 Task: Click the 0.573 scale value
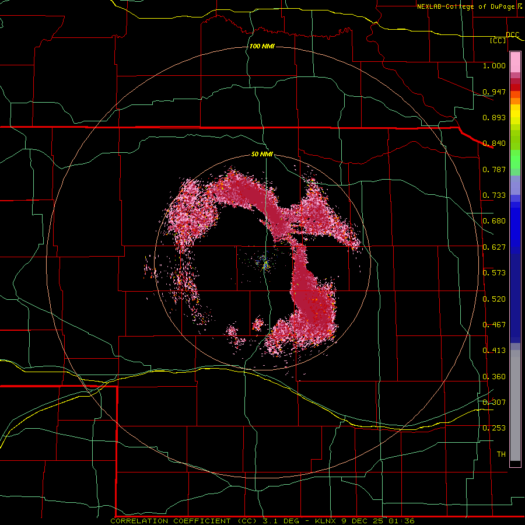tap(494, 273)
